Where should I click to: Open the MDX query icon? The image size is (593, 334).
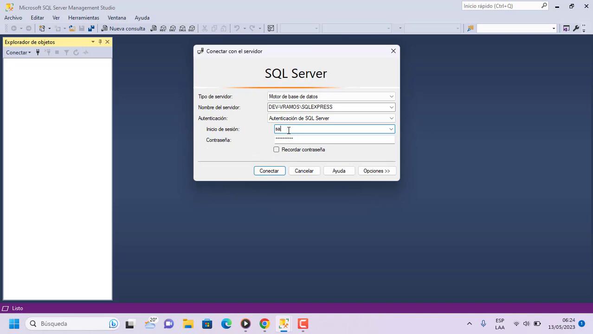163,28
